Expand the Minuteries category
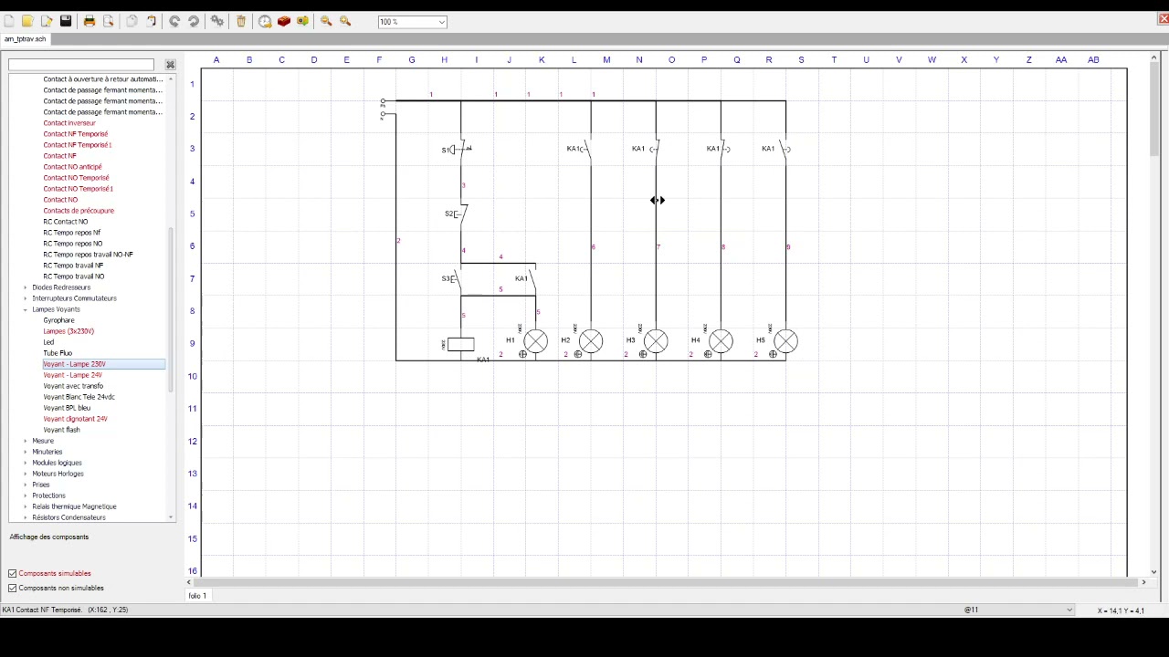This screenshot has width=1169, height=657. tap(26, 452)
